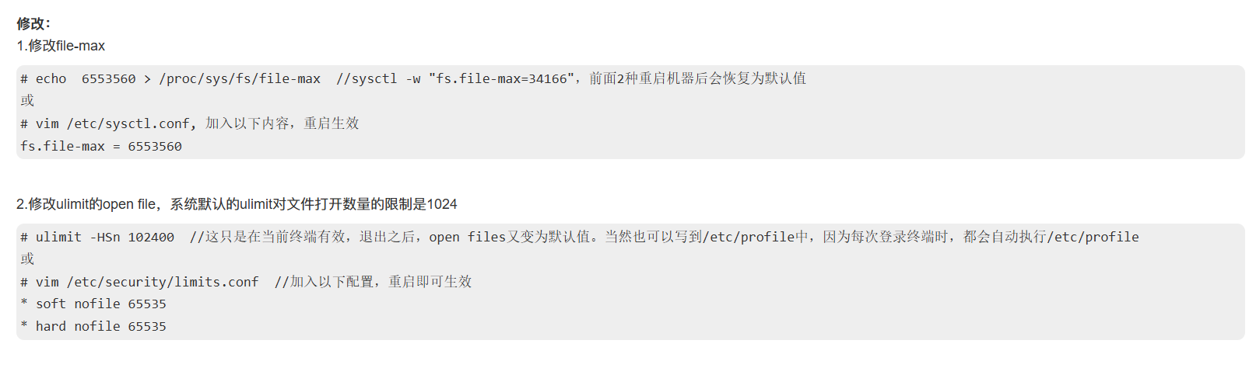
Task: Click the ulimit -HSn 102400 command
Action: point(97,237)
